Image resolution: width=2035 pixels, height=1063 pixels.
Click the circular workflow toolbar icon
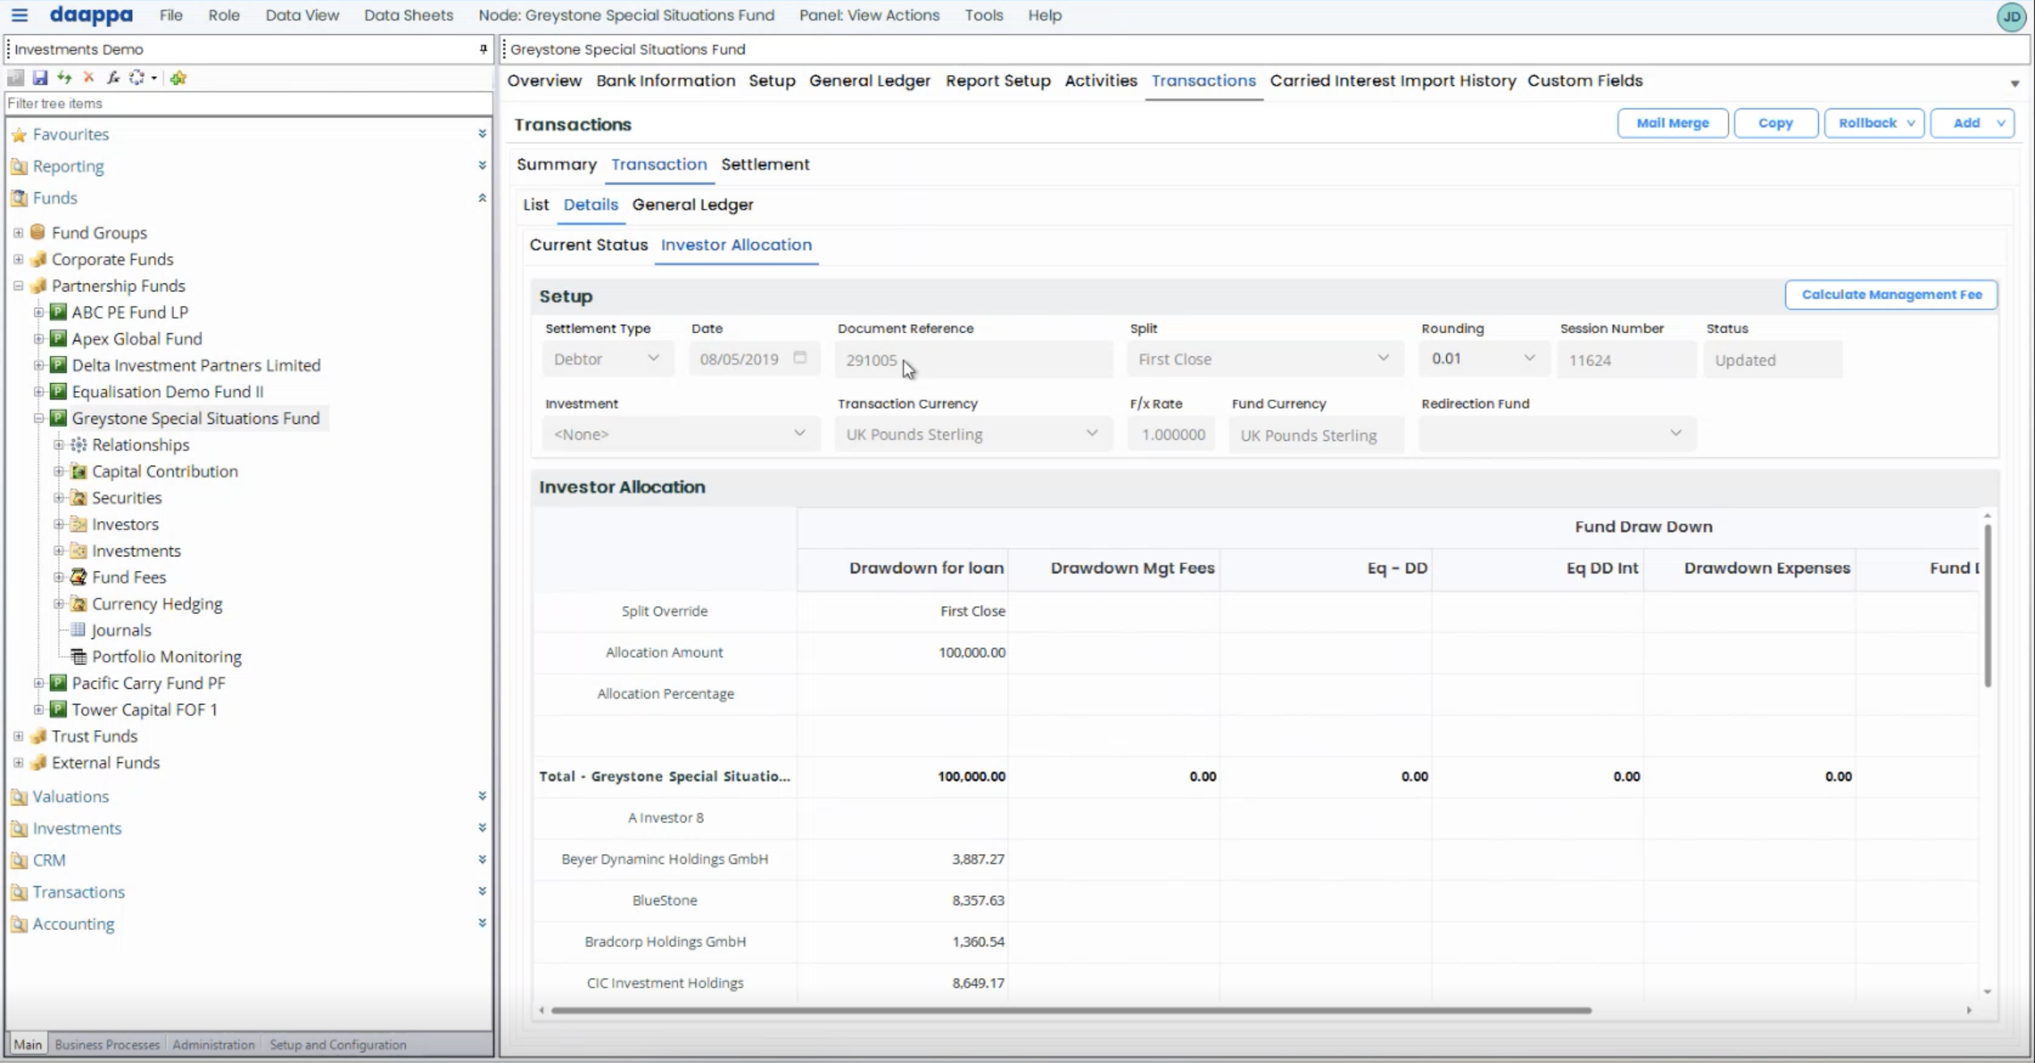137,78
